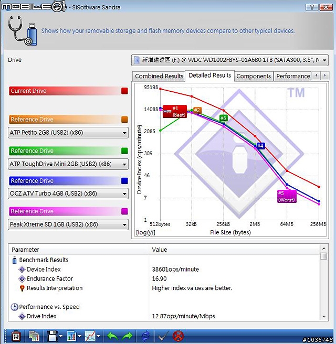Click the green back arrow
This screenshot has height=344, width=336.
pyautogui.click(x=112, y=336)
